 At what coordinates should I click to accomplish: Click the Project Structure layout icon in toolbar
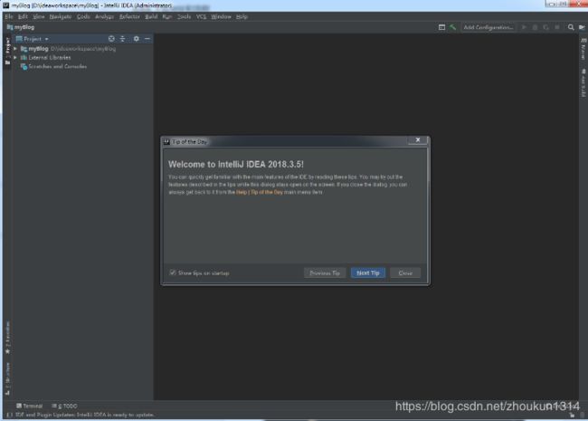441,27
